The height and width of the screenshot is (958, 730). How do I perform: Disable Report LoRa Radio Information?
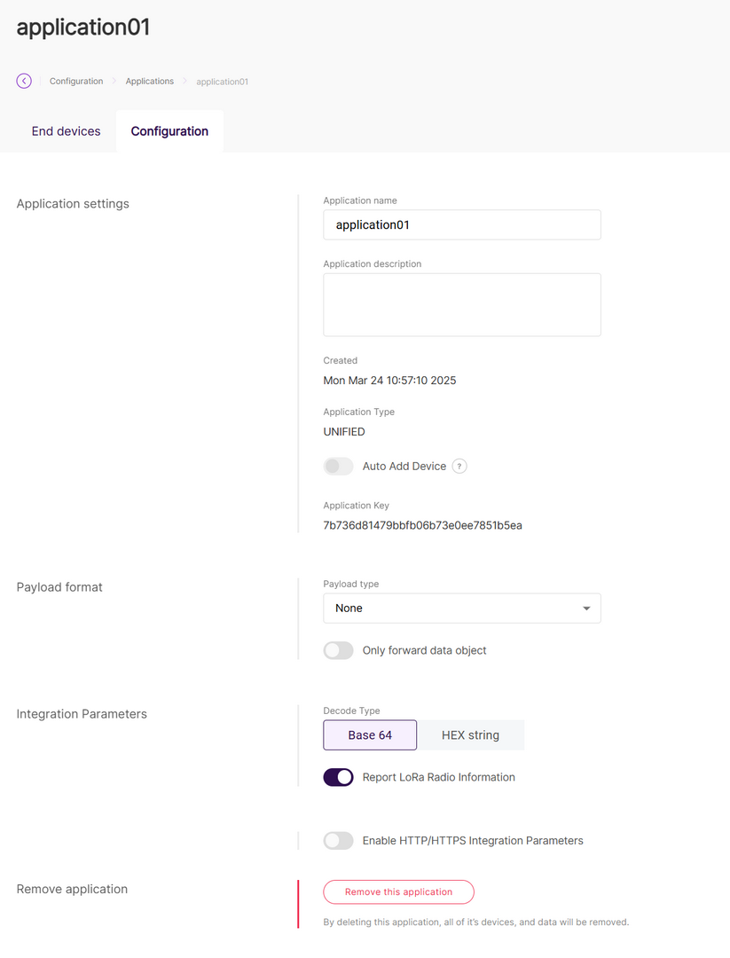coord(339,777)
